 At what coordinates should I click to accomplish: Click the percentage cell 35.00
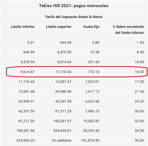(x=139, y=140)
